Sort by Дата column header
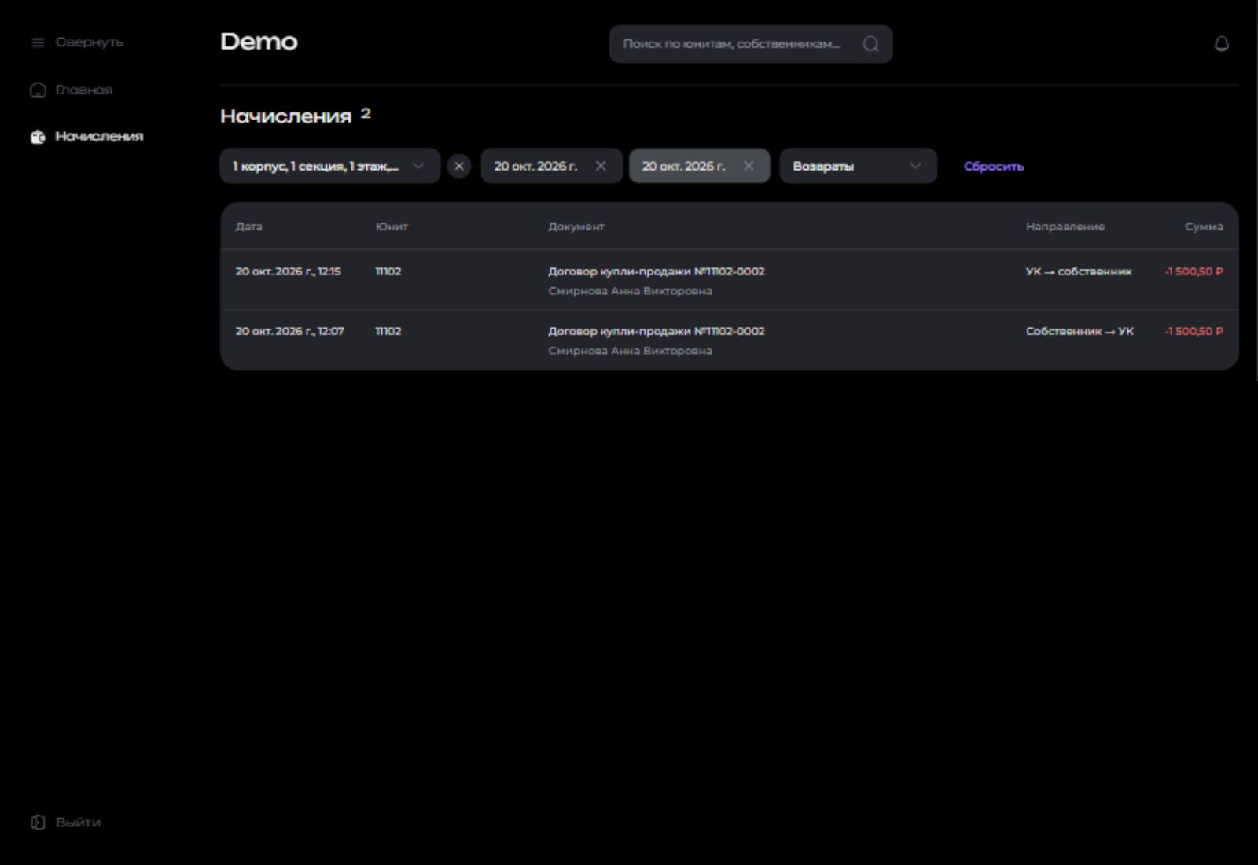The image size is (1258, 865). point(249,226)
